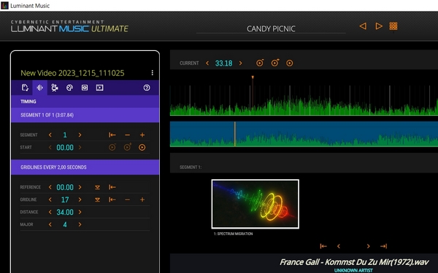Increase the START time value
Viewport: 438px width, 273px height.
[x=80, y=147]
